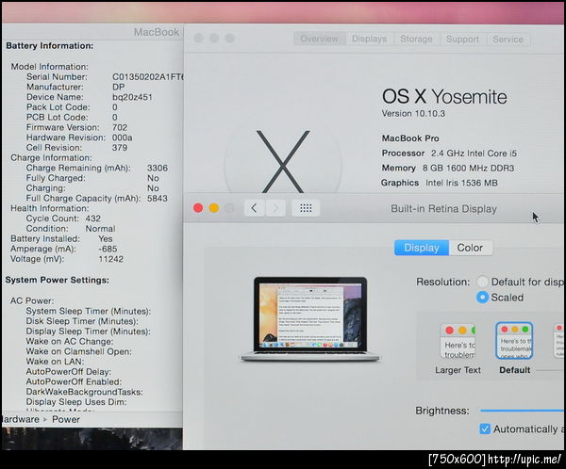Click Manufacturer value DP
This screenshot has height=469, width=566.
pyautogui.click(x=119, y=87)
